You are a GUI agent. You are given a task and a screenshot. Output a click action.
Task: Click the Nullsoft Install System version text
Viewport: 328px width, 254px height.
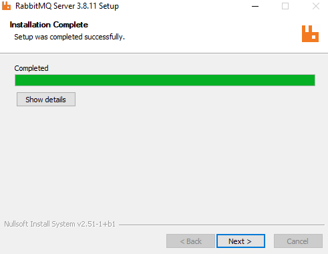click(x=59, y=224)
